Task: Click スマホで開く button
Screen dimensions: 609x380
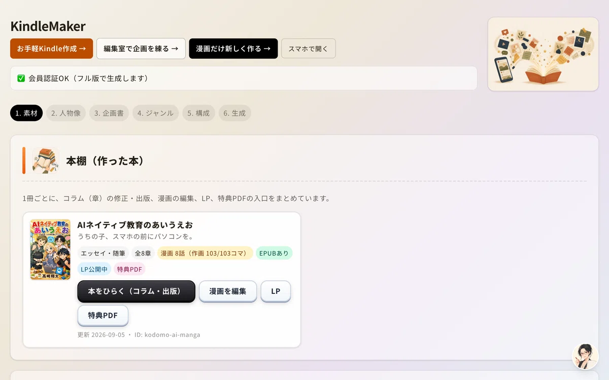Action: pos(309,49)
